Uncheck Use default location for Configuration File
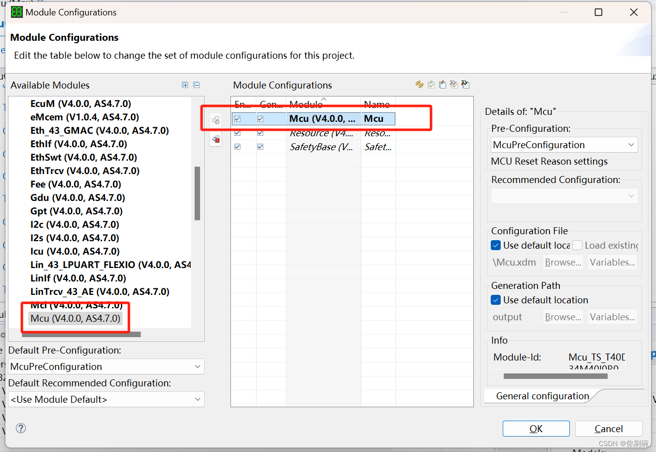This screenshot has height=452, width=656. point(496,245)
